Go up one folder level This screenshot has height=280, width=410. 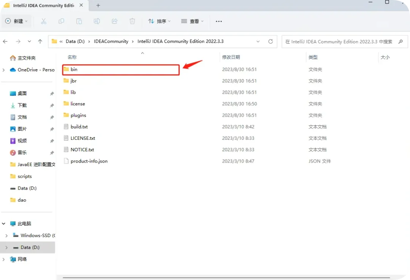[40, 41]
